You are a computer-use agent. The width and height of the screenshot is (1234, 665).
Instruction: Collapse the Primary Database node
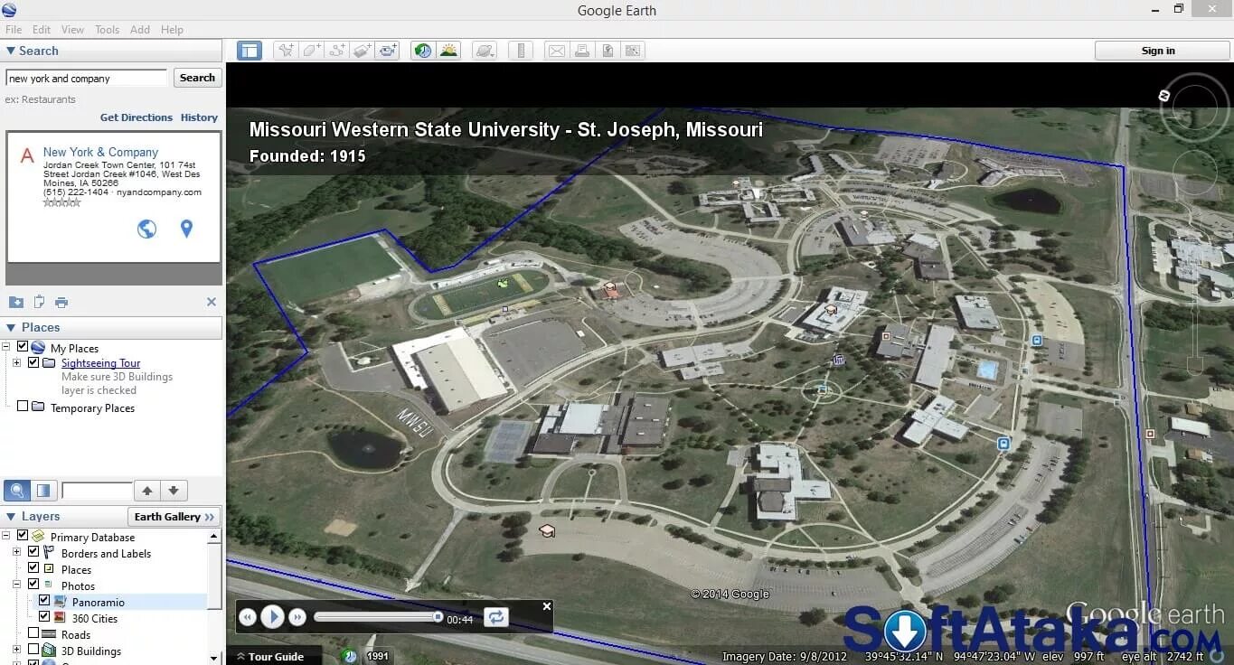(6, 536)
